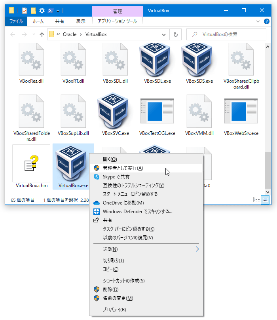Select the VBoxSharedFolders.dll file icon
The image size is (277, 320).
point(31,111)
